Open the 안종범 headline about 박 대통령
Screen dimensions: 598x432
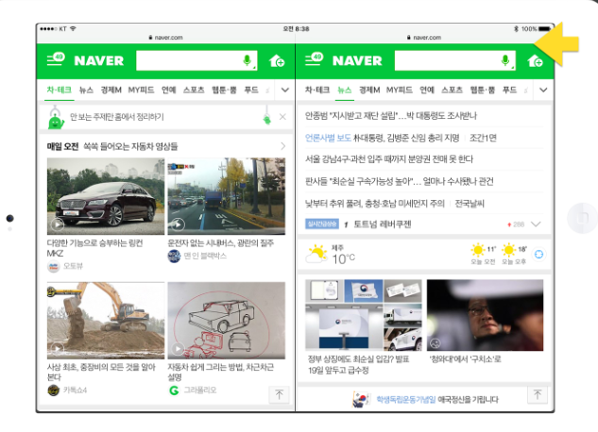[x=391, y=116]
